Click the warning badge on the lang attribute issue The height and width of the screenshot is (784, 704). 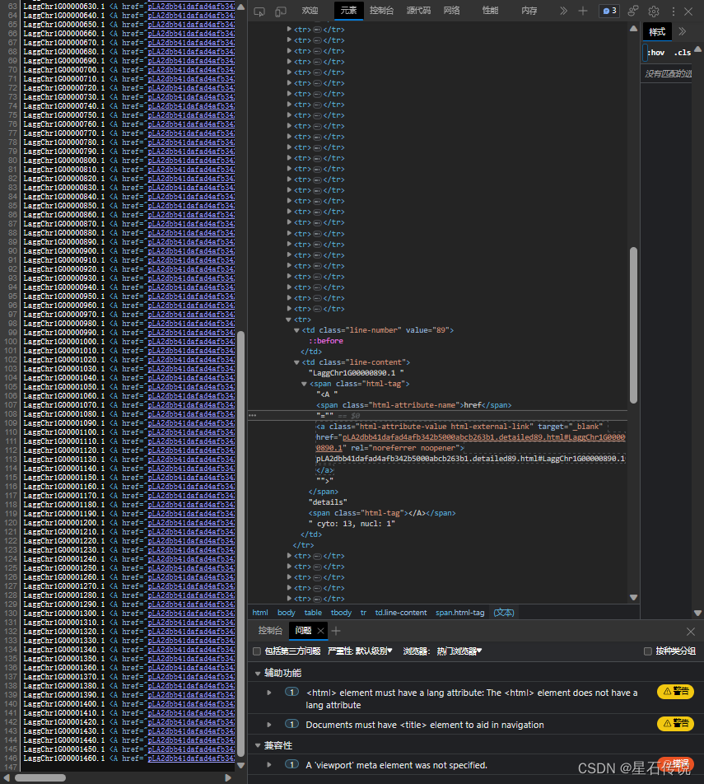click(x=675, y=691)
